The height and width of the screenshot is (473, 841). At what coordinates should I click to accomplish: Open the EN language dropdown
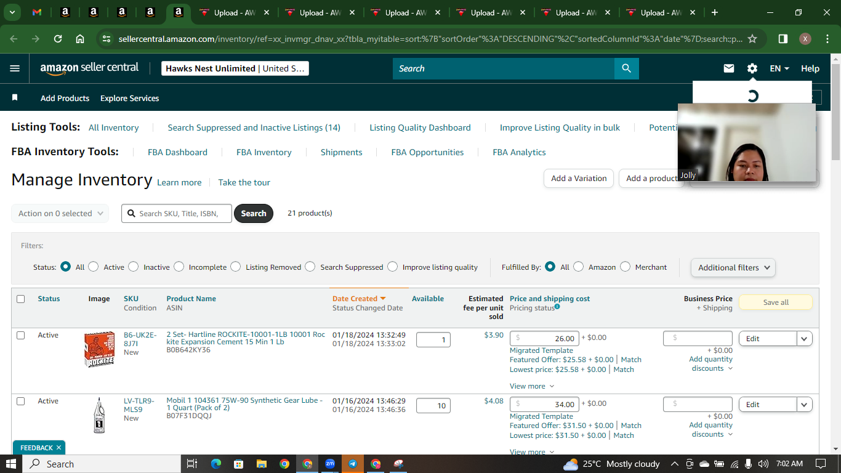click(x=779, y=68)
